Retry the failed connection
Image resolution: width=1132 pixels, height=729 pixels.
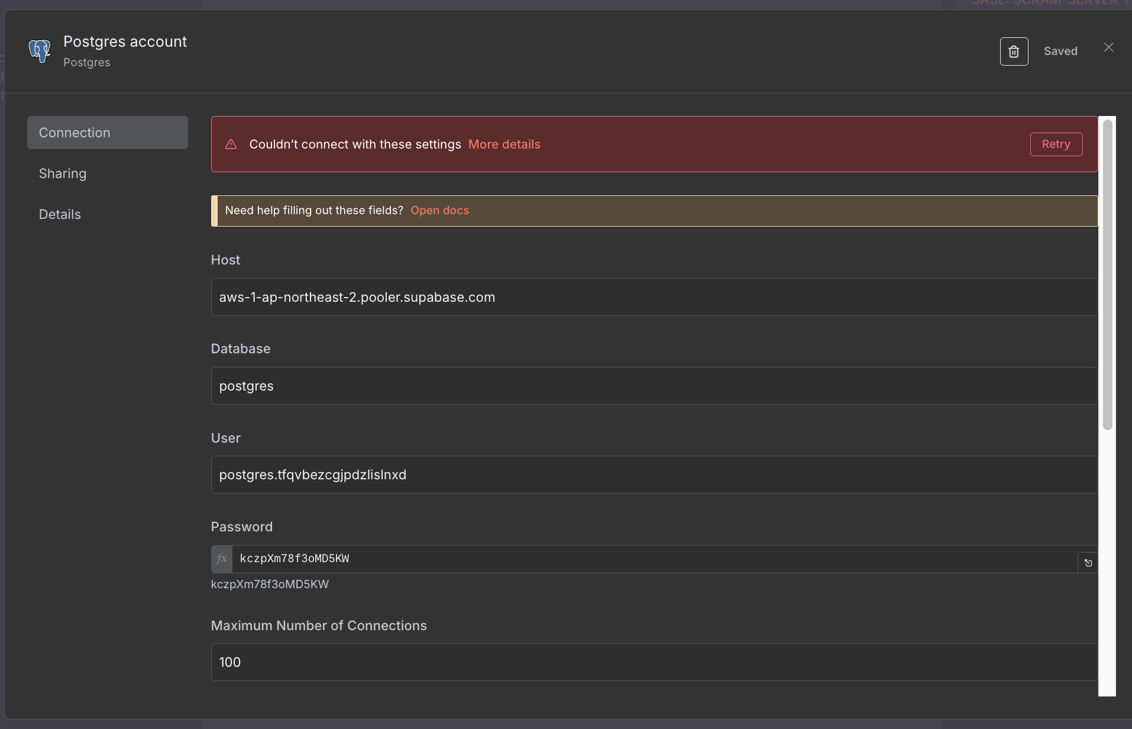click(1056, 144)
